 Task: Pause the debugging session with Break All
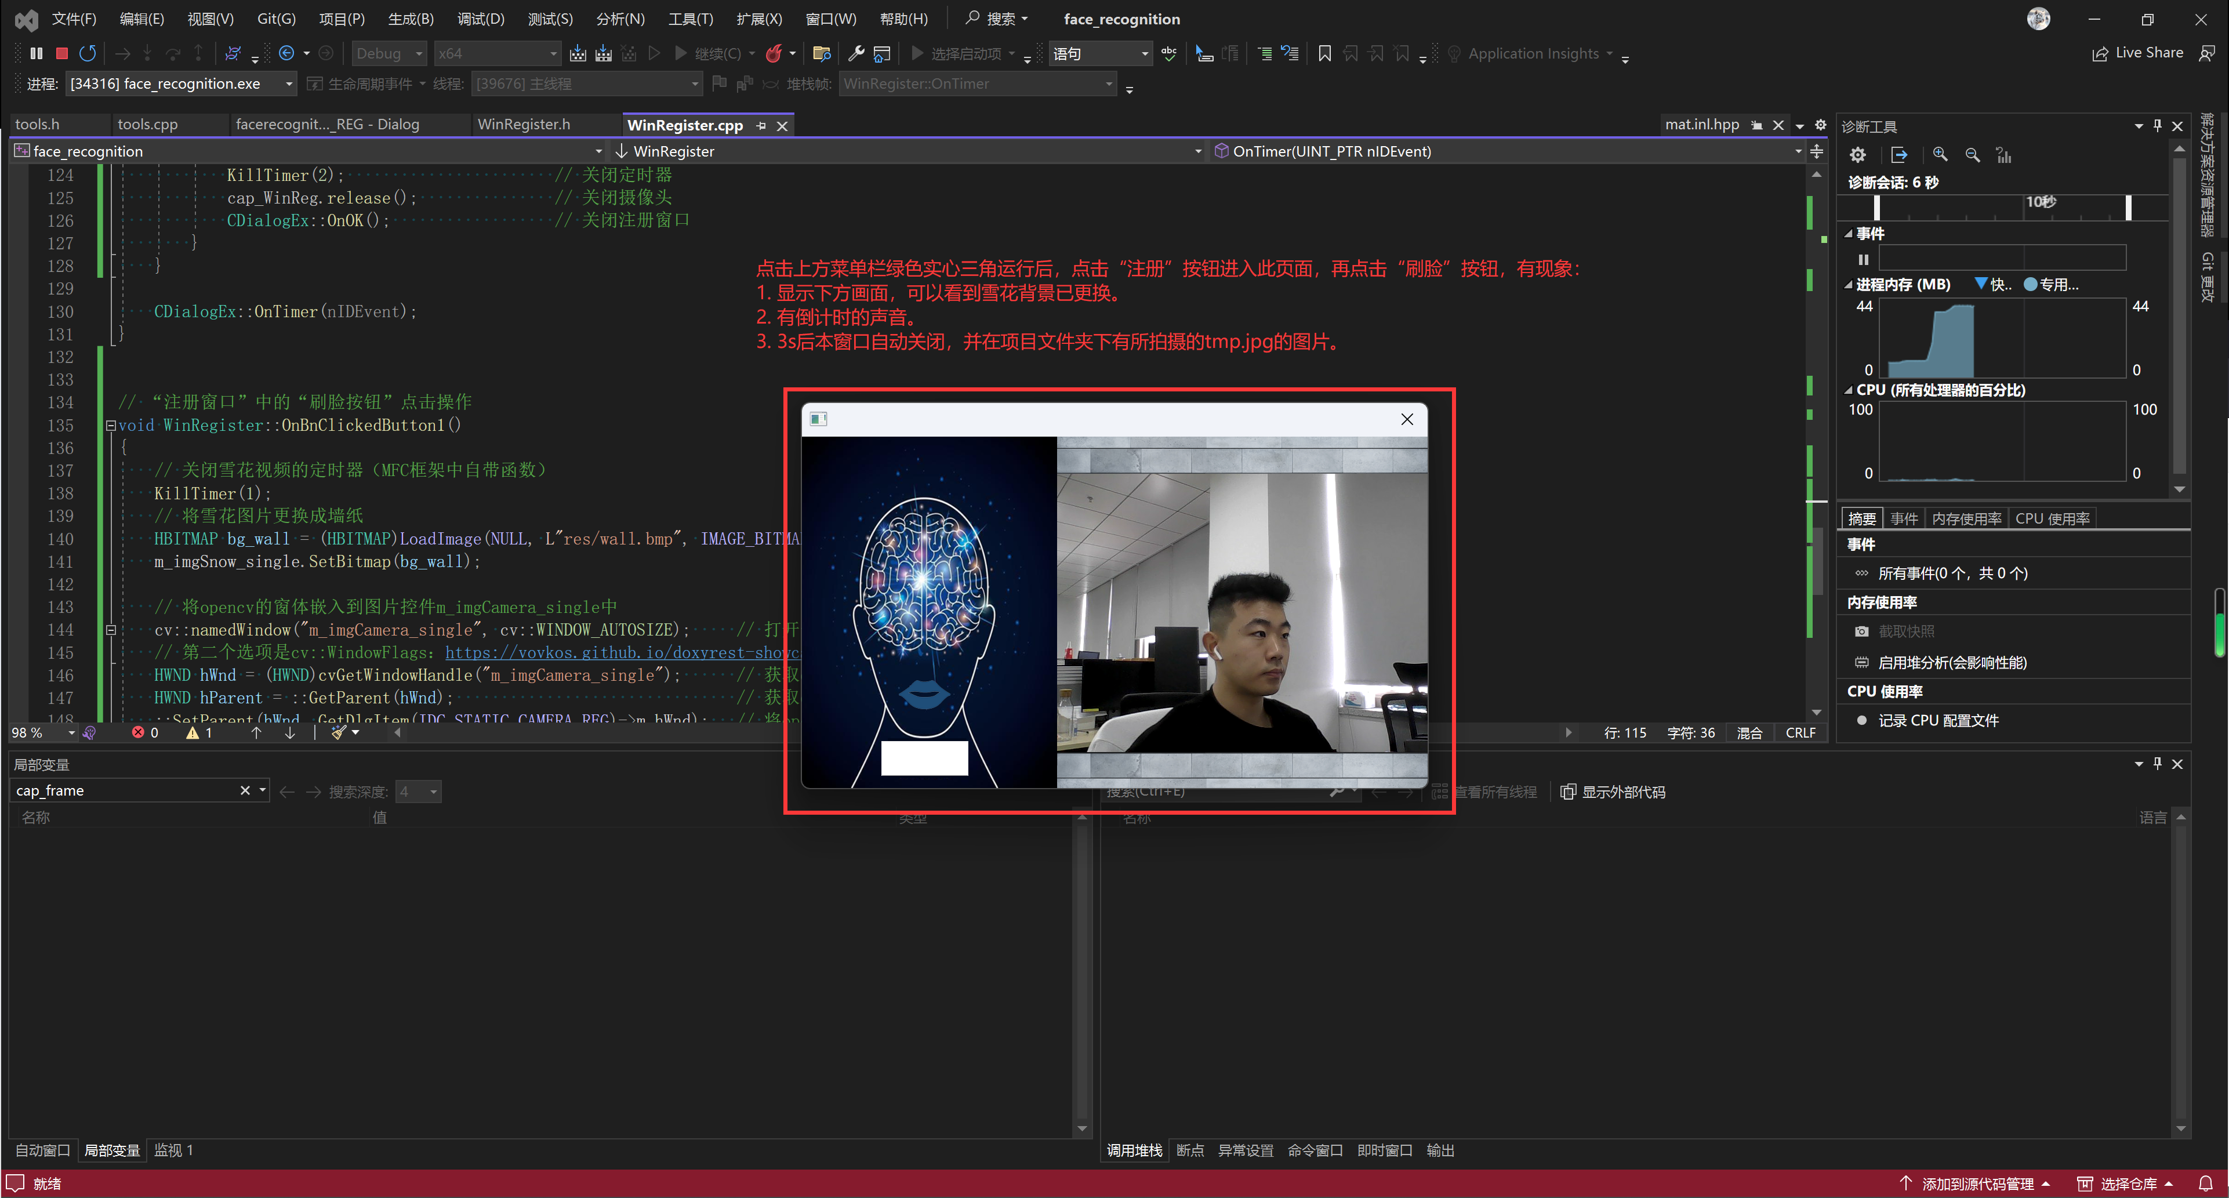[35, 54]
